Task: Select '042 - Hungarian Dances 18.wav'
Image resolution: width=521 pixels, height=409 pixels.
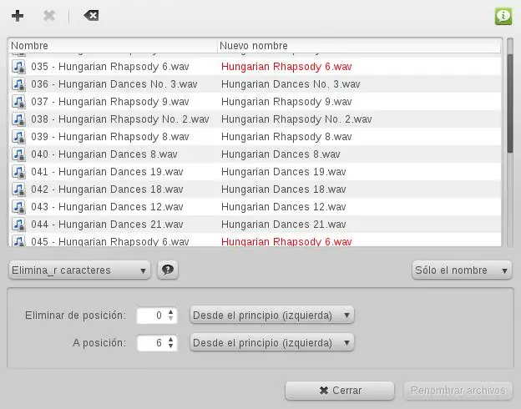Action: [x=107, y=189]
